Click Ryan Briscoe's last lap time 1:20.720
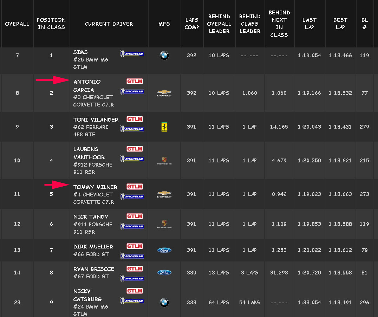378x317 pixels. click(x=309, y=273)
